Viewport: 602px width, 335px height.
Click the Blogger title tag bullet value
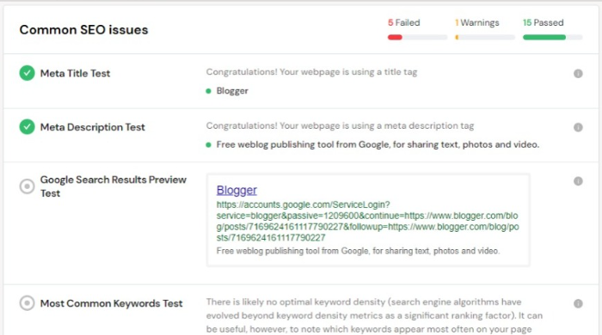coord(232,91)
